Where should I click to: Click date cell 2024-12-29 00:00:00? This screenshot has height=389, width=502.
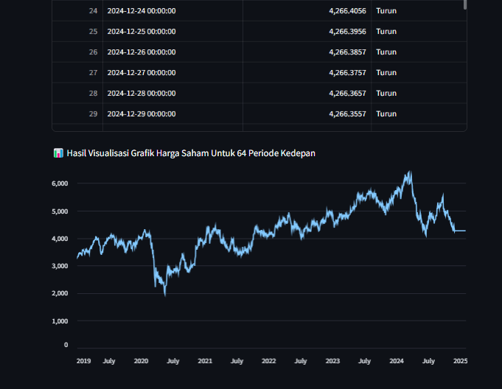point(172,114)
